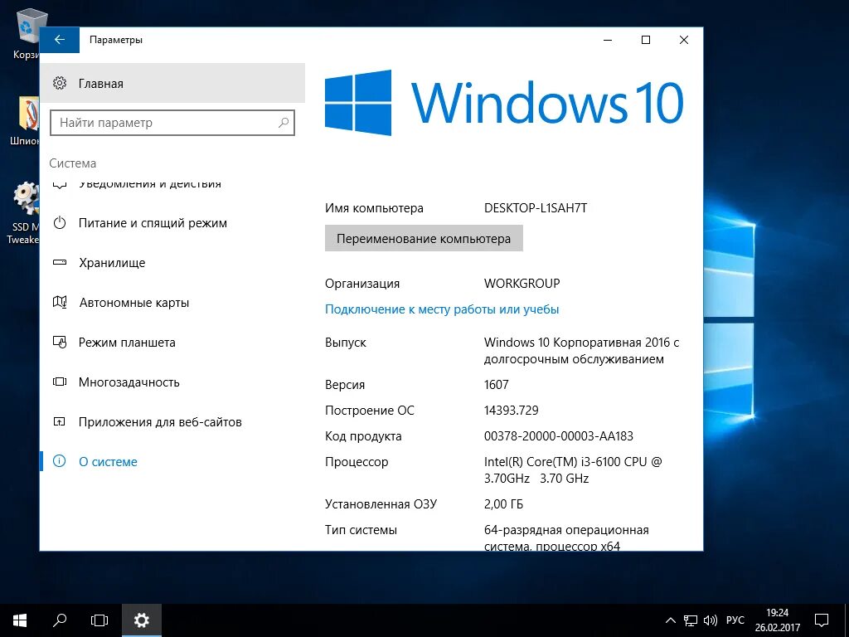Open Многозадачность settings

coord(172,382)
